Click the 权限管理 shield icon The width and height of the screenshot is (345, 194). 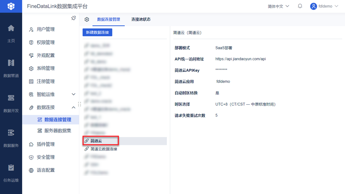tap(31, 42)
